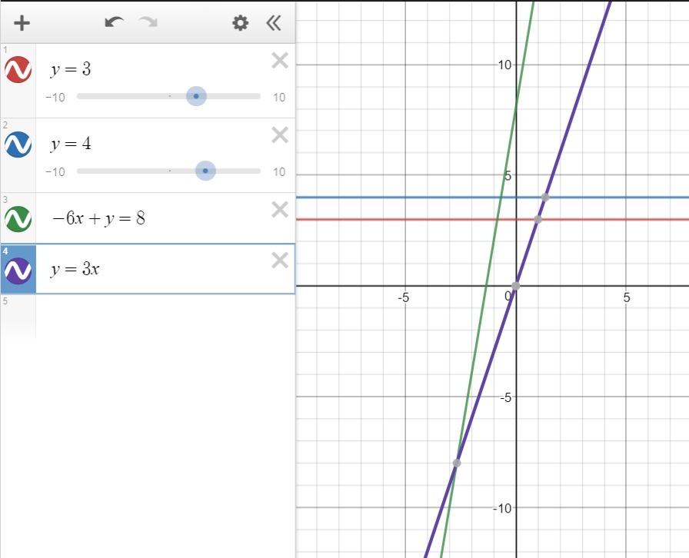Edit the -10 lower limit of y = 3 slider
The height and width of the screenshot is (558, 689).
point(55,97)
